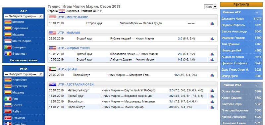Click the Croatia flag icon

coord(62,11)
